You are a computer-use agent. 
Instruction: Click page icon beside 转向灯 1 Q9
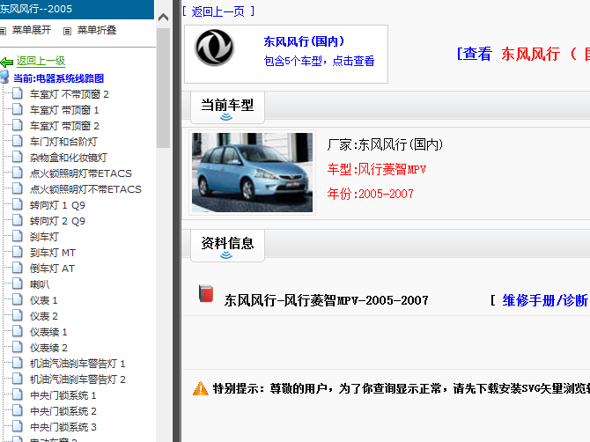point(18,204)
